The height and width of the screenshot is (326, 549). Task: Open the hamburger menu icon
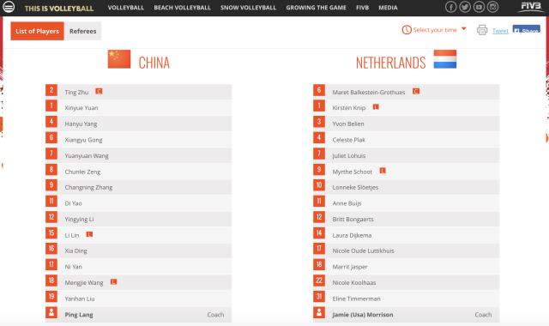9,7
